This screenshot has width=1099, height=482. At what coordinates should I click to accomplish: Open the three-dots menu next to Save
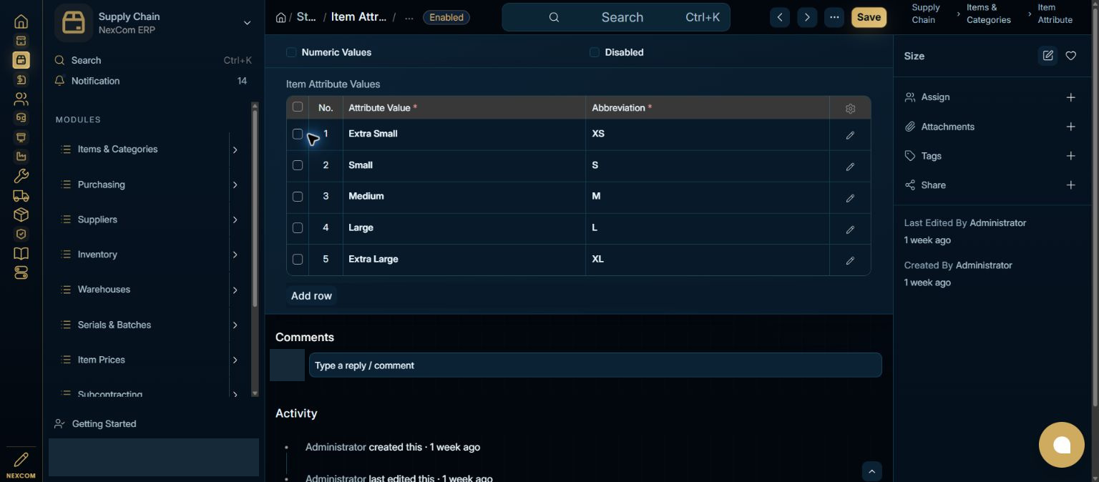[834, 17]
